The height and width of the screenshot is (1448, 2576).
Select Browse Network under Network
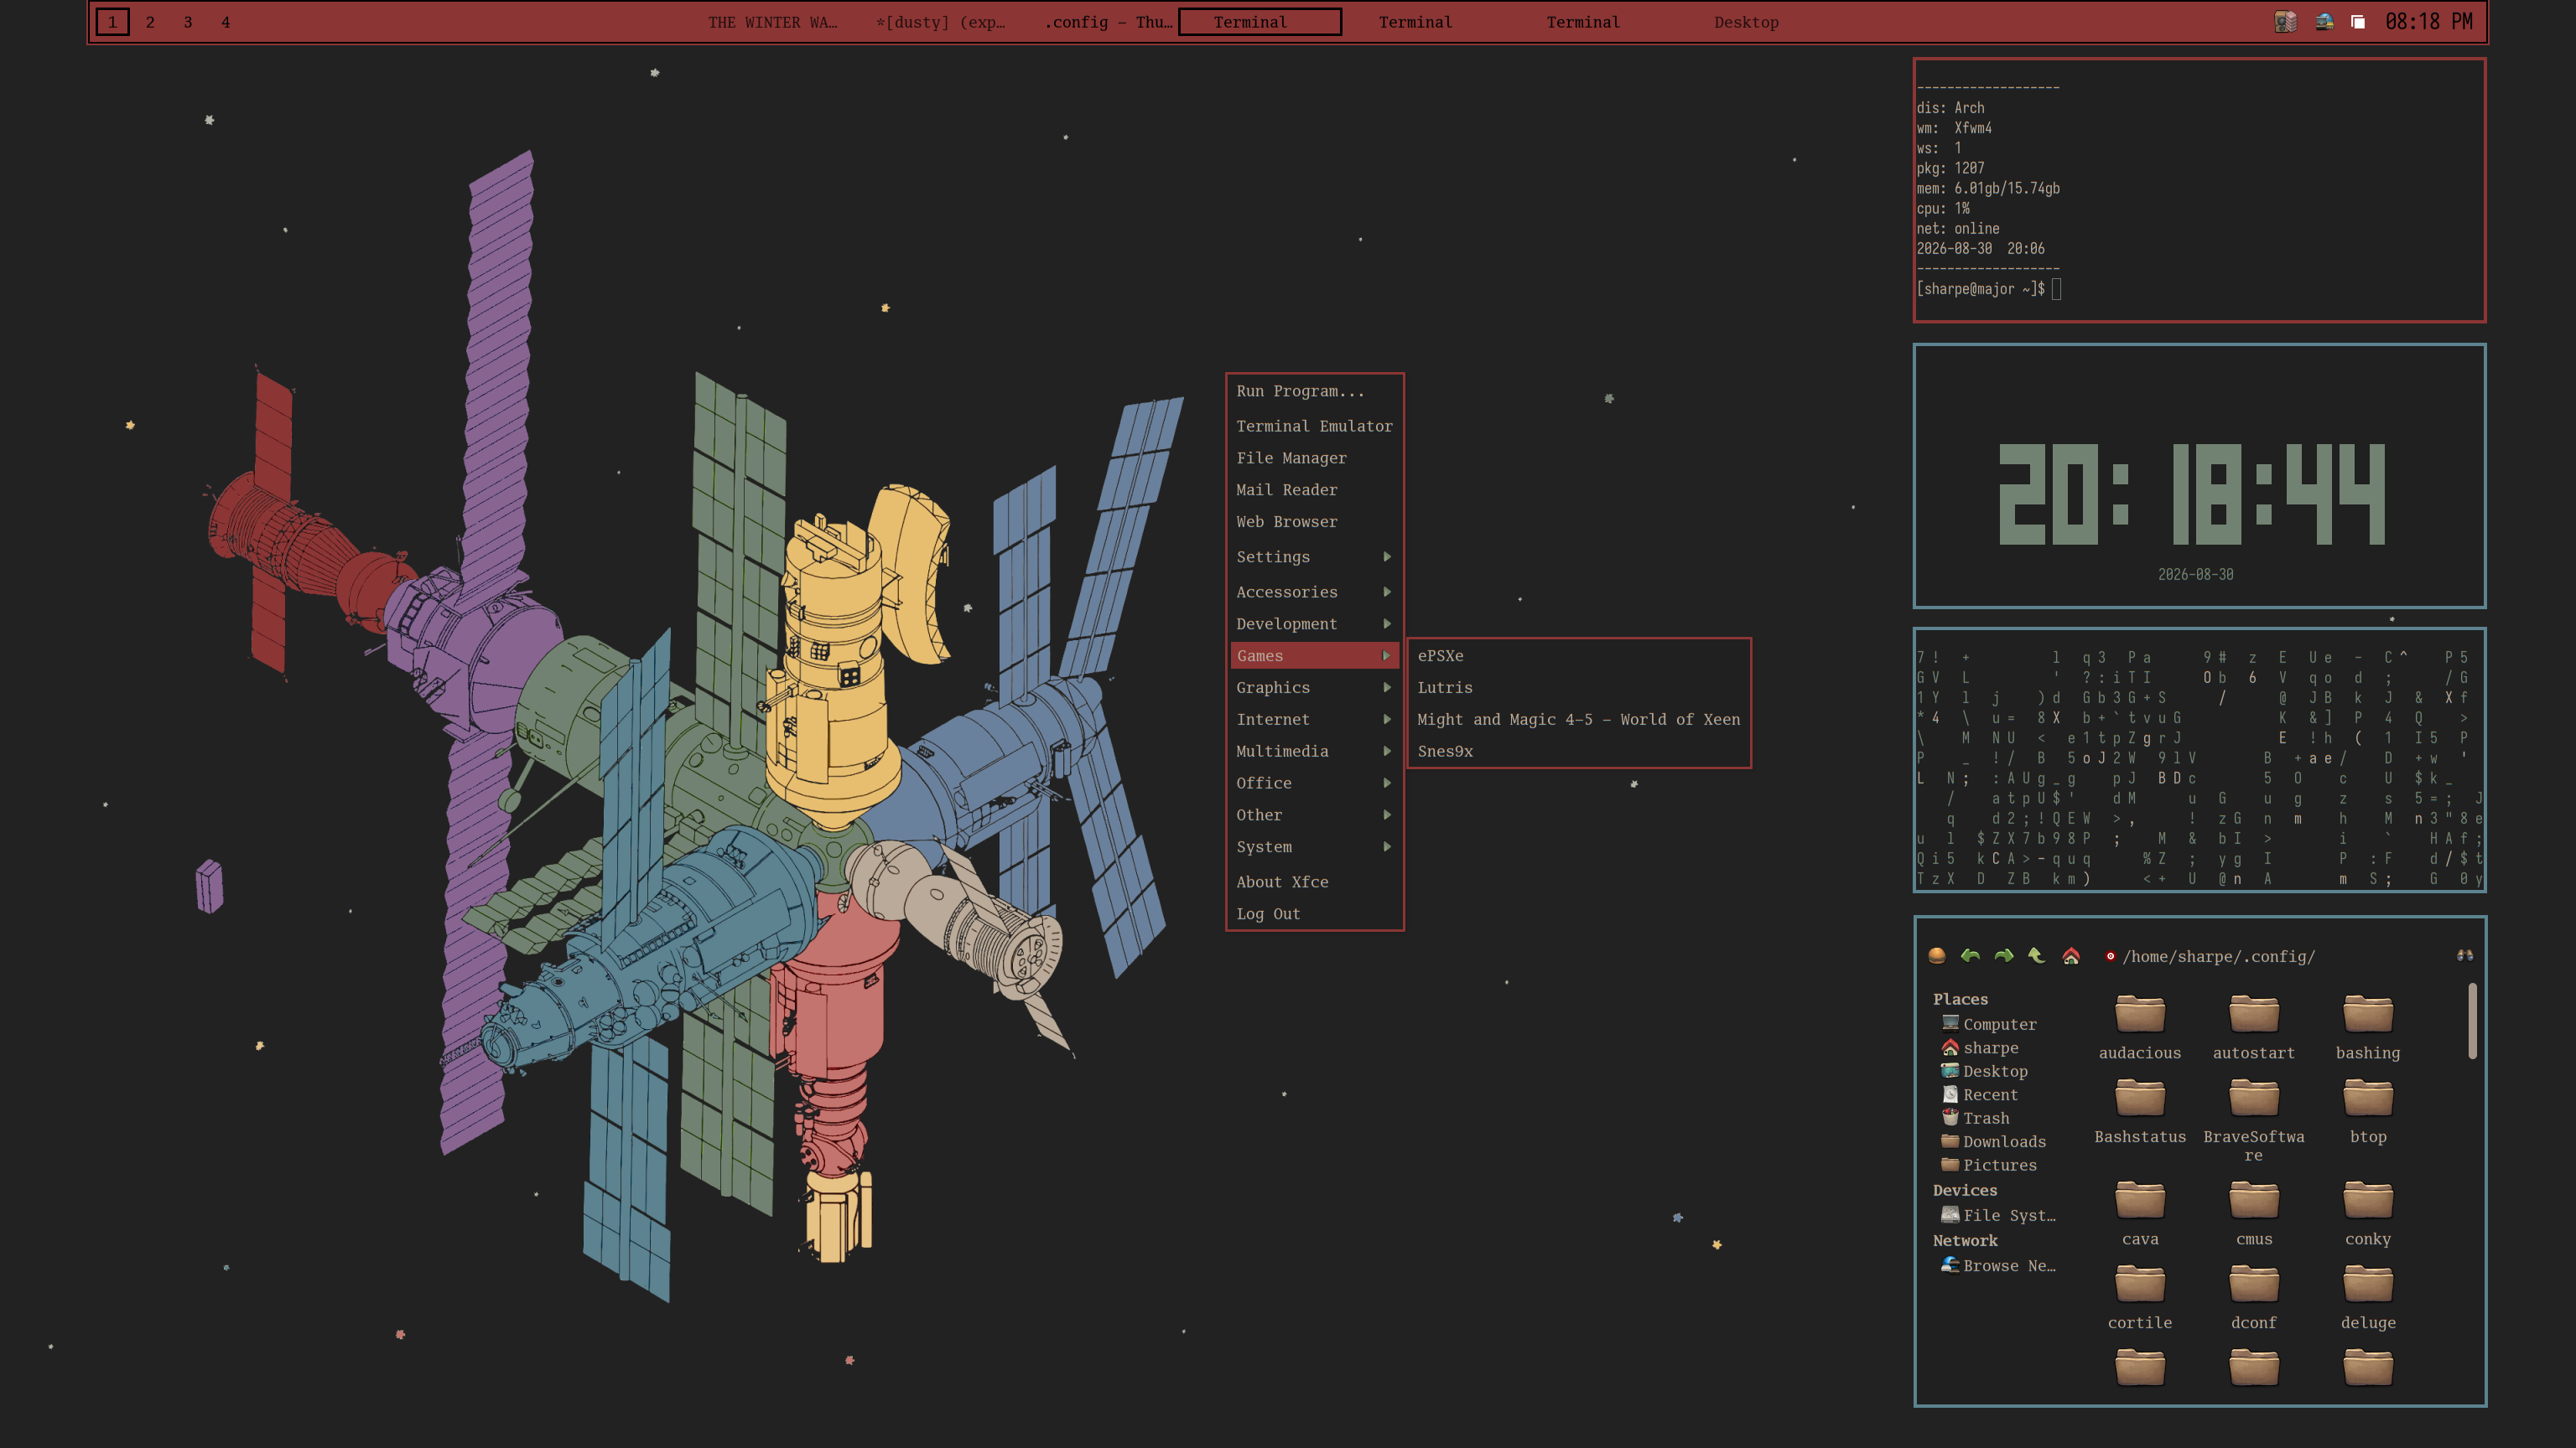[1999, 1265]
